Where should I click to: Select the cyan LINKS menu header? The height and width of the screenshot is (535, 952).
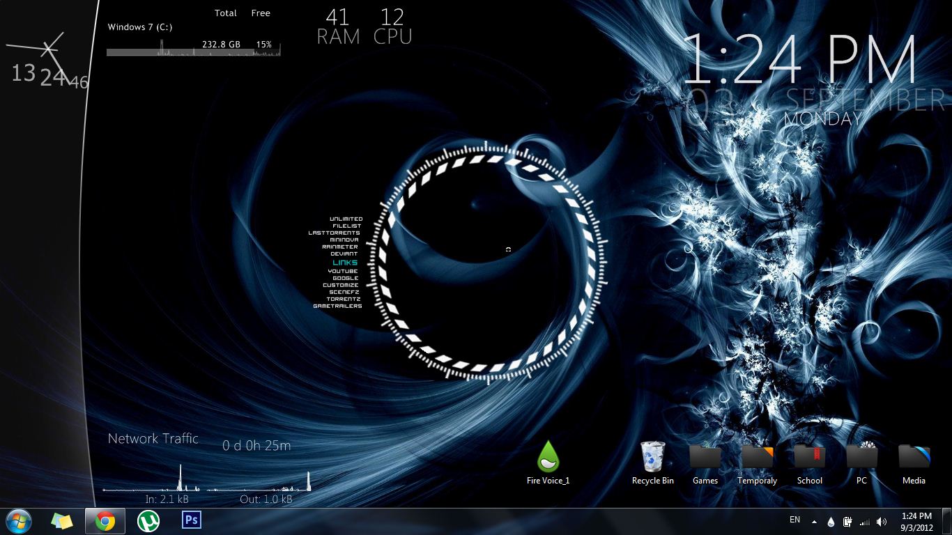tap(345, 263)
